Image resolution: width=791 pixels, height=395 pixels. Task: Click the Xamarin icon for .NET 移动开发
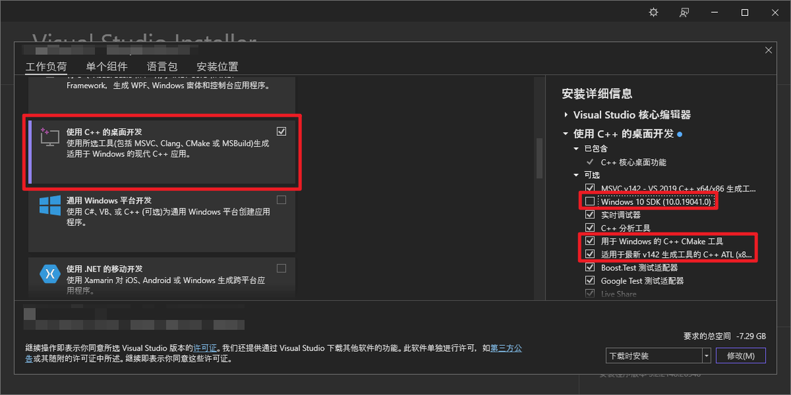pos(50,274)
